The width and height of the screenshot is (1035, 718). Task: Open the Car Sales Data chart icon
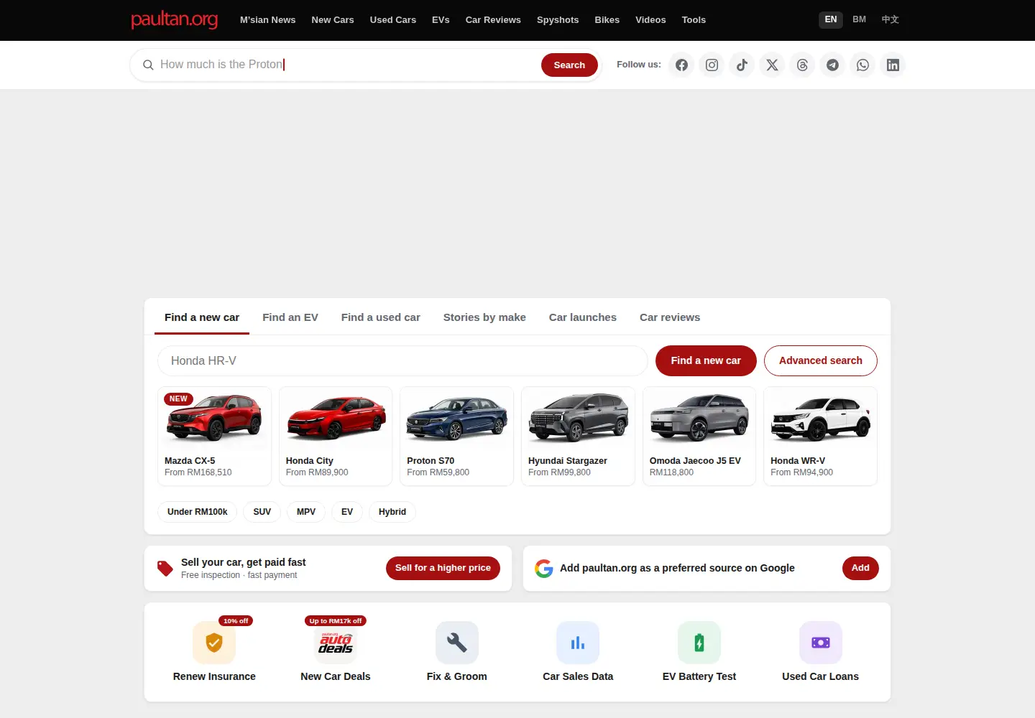click(x=578, y=643)
